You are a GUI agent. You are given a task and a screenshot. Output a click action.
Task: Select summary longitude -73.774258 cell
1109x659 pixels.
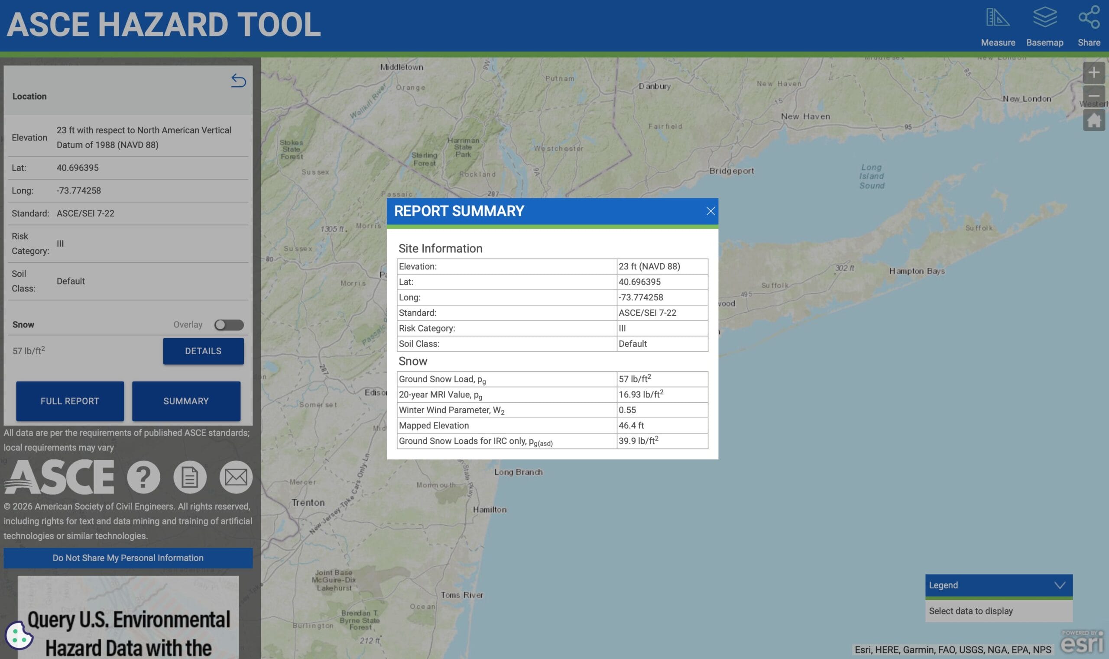click(662, 297)
